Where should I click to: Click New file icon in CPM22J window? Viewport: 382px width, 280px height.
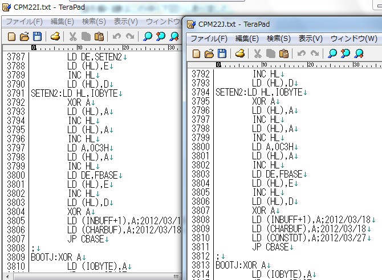tap(196, 53)
